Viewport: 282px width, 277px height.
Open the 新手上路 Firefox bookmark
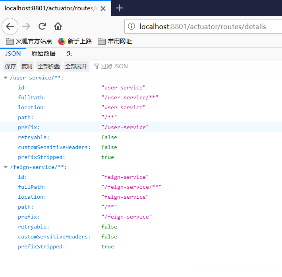coord(75,41)
